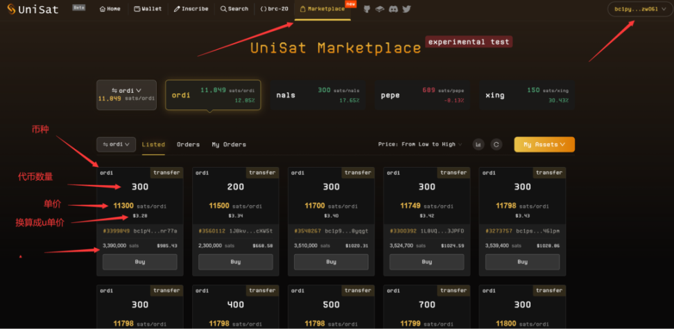Screen dimensions: 674x329
Task: Select the ordi ticker card
Action: point(213,95)
